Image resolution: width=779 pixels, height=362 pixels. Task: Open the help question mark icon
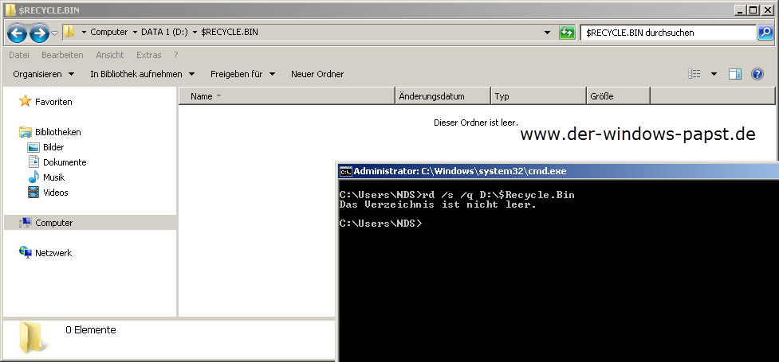(x=757, y=74)
